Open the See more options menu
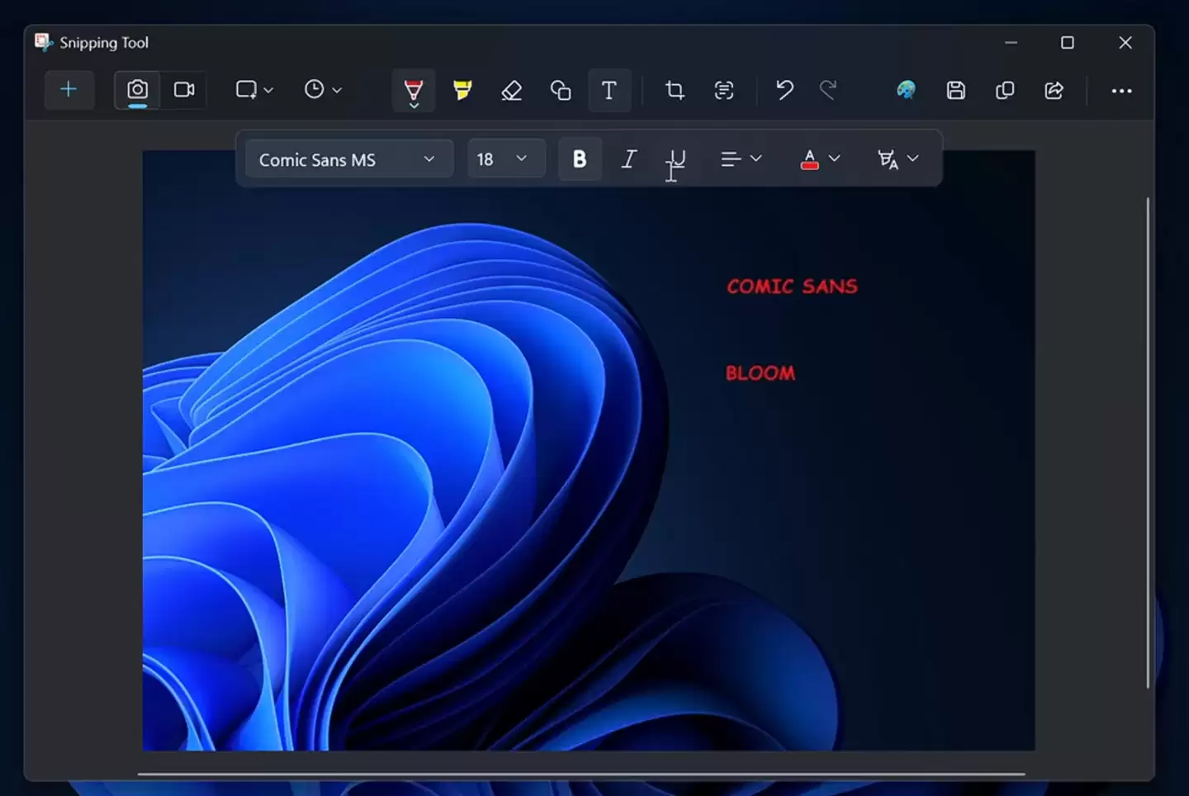This screenshot has width=1189, height=796. (1120, 91)
